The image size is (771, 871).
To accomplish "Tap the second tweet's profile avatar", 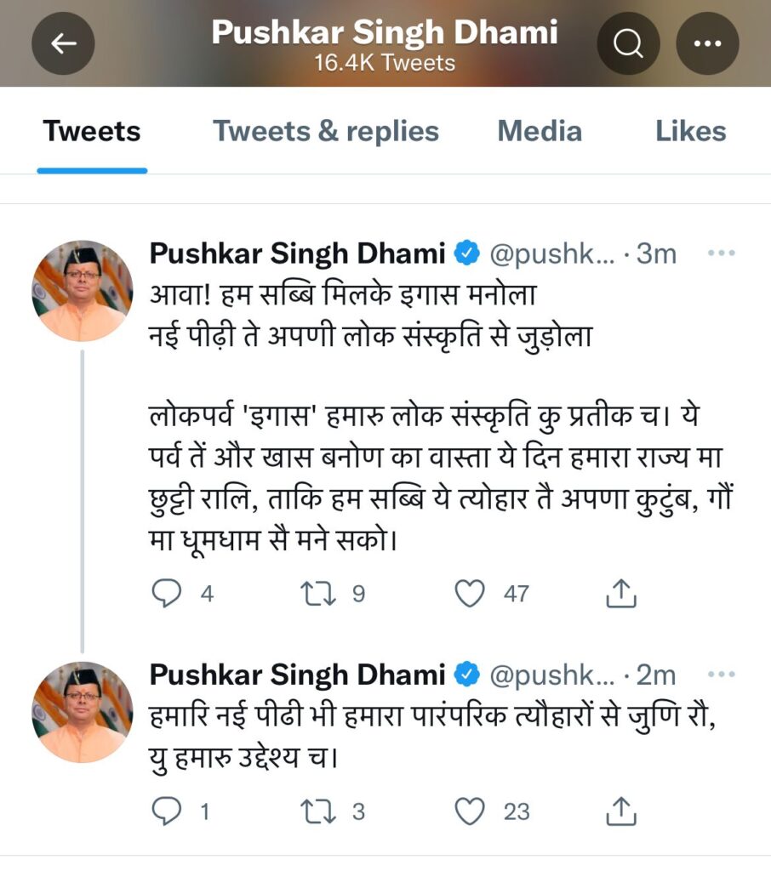I will click(83, 712).
